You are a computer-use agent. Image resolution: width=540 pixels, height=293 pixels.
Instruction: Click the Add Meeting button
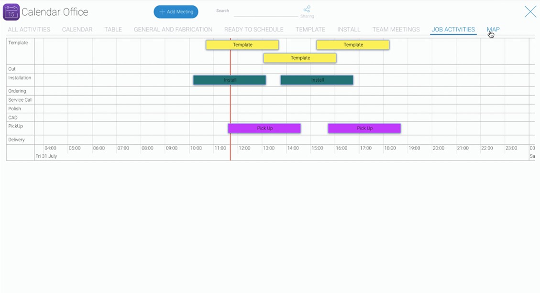click(176, 11)
